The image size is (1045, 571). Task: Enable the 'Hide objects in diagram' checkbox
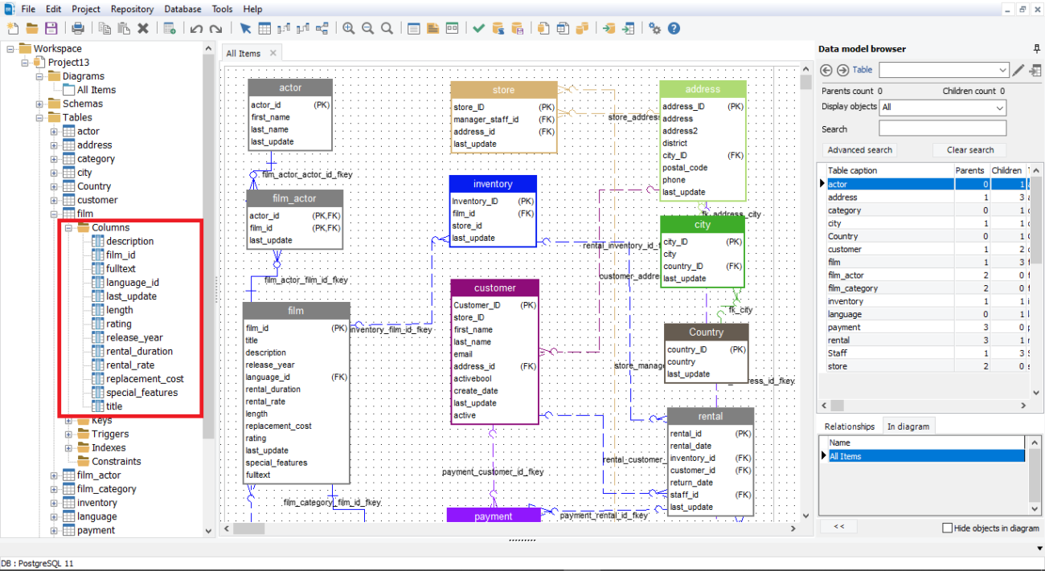pos(948,528)
